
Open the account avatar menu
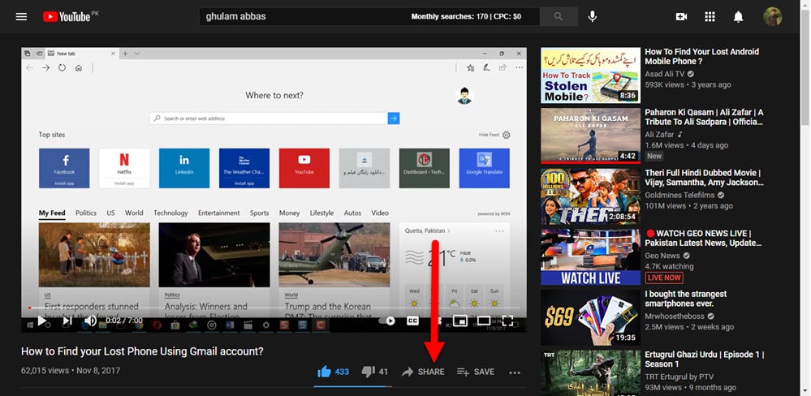coord(773,16)
